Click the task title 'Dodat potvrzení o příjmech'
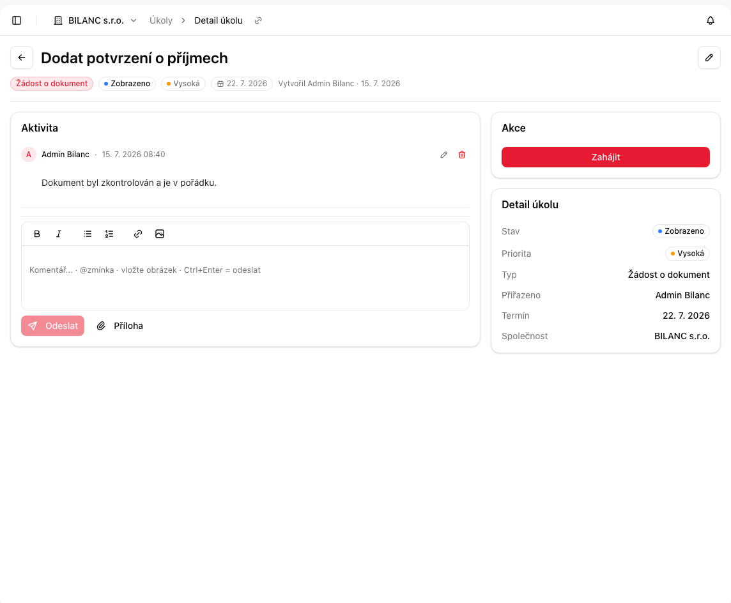The width and height of the screenshot is (731, 603). (134, 57)
